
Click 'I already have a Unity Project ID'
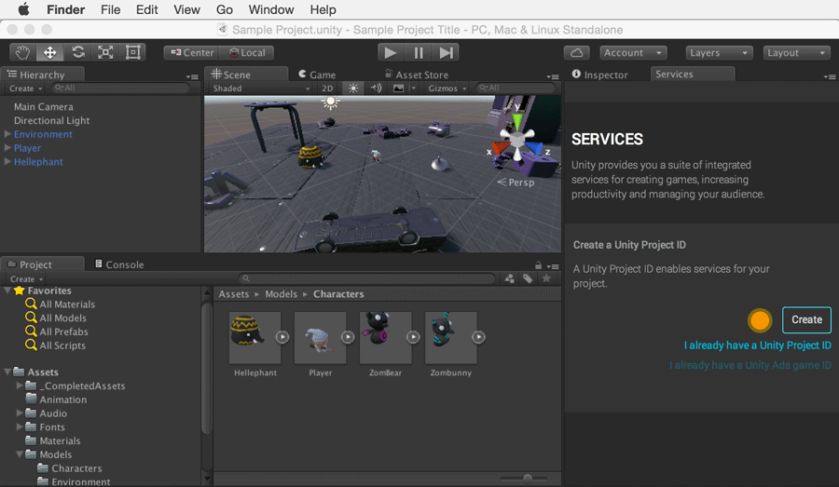pyautogui.click(x=757, y=345)
